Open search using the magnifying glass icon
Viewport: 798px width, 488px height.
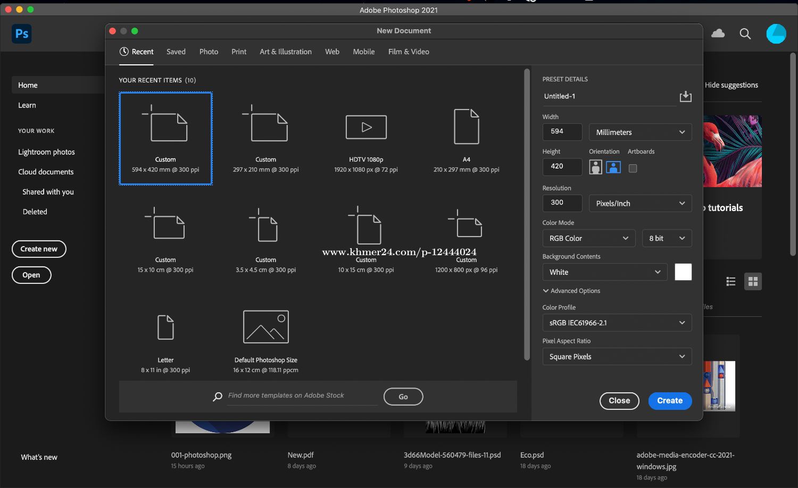point(745,33)
